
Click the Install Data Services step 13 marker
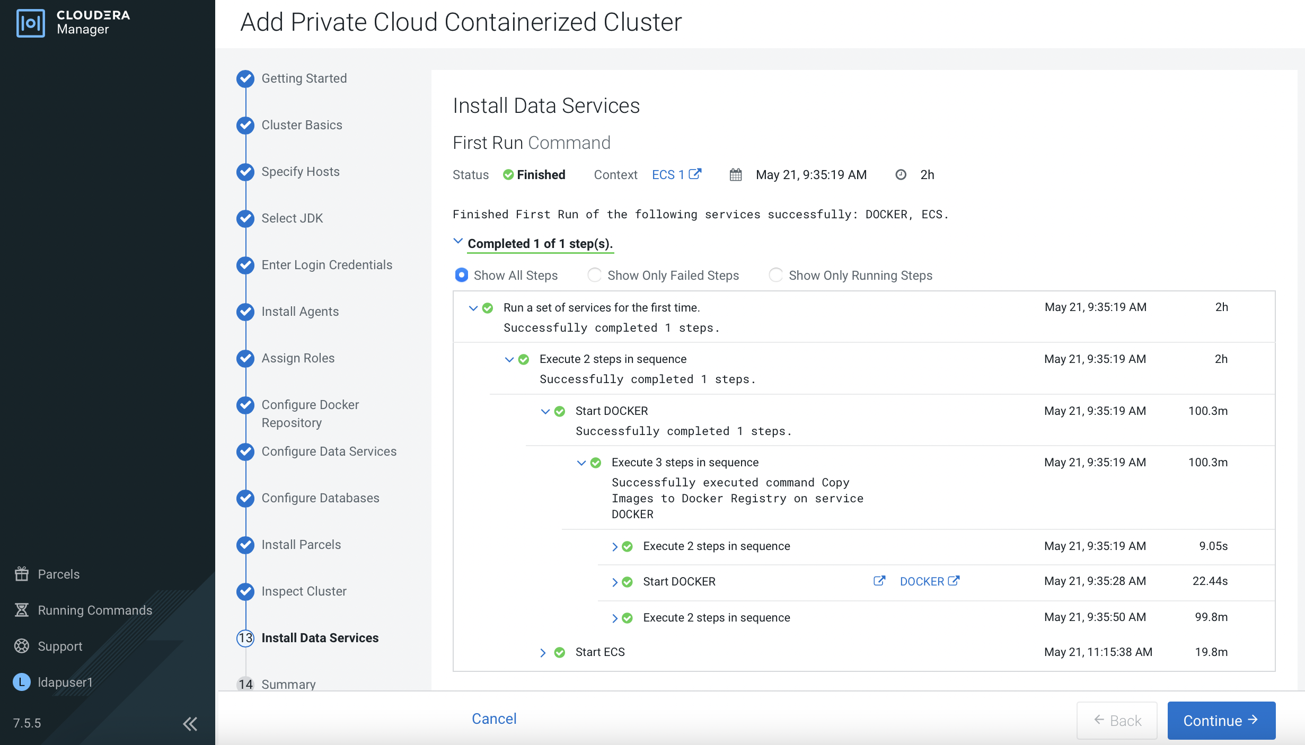click(245, 638)
